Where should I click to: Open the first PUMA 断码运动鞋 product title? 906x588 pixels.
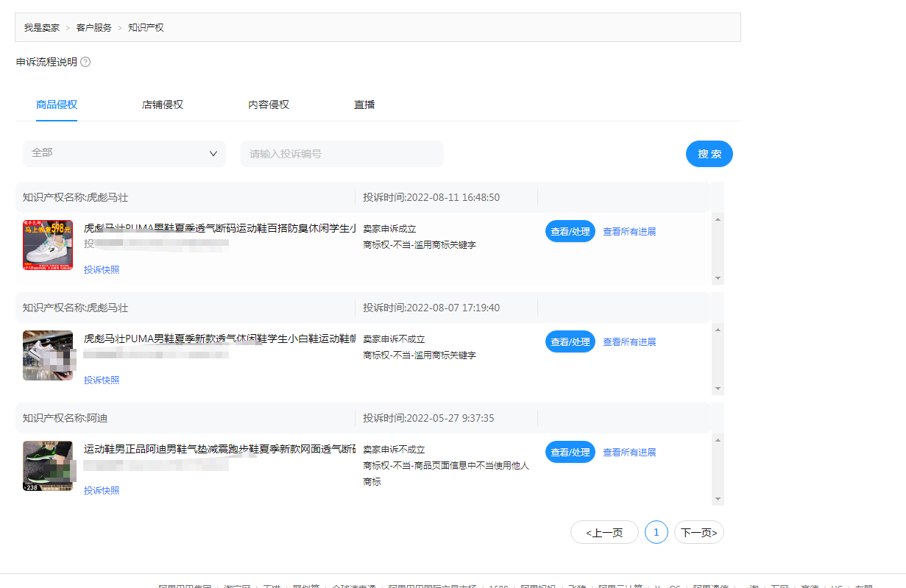pos(220,228)
